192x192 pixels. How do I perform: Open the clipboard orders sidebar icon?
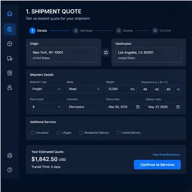10,73
